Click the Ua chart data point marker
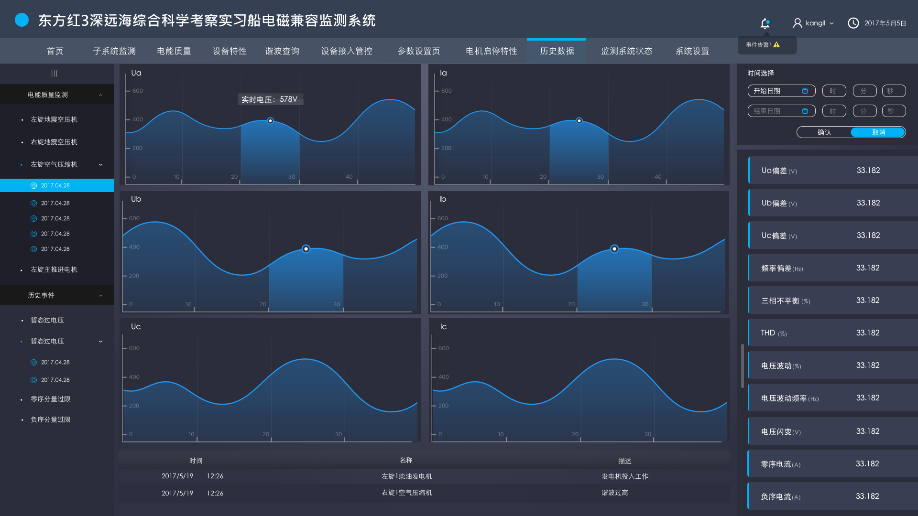The height and width of the screenshot is (516, 918). coord(270,121)
